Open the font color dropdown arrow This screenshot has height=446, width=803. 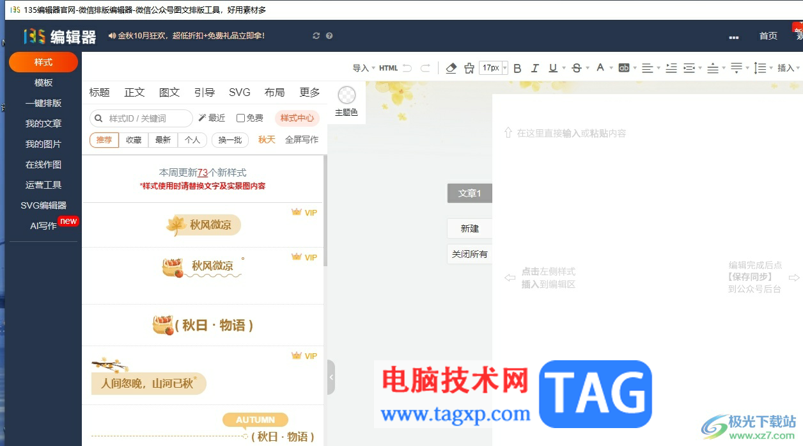coord(611,68)
